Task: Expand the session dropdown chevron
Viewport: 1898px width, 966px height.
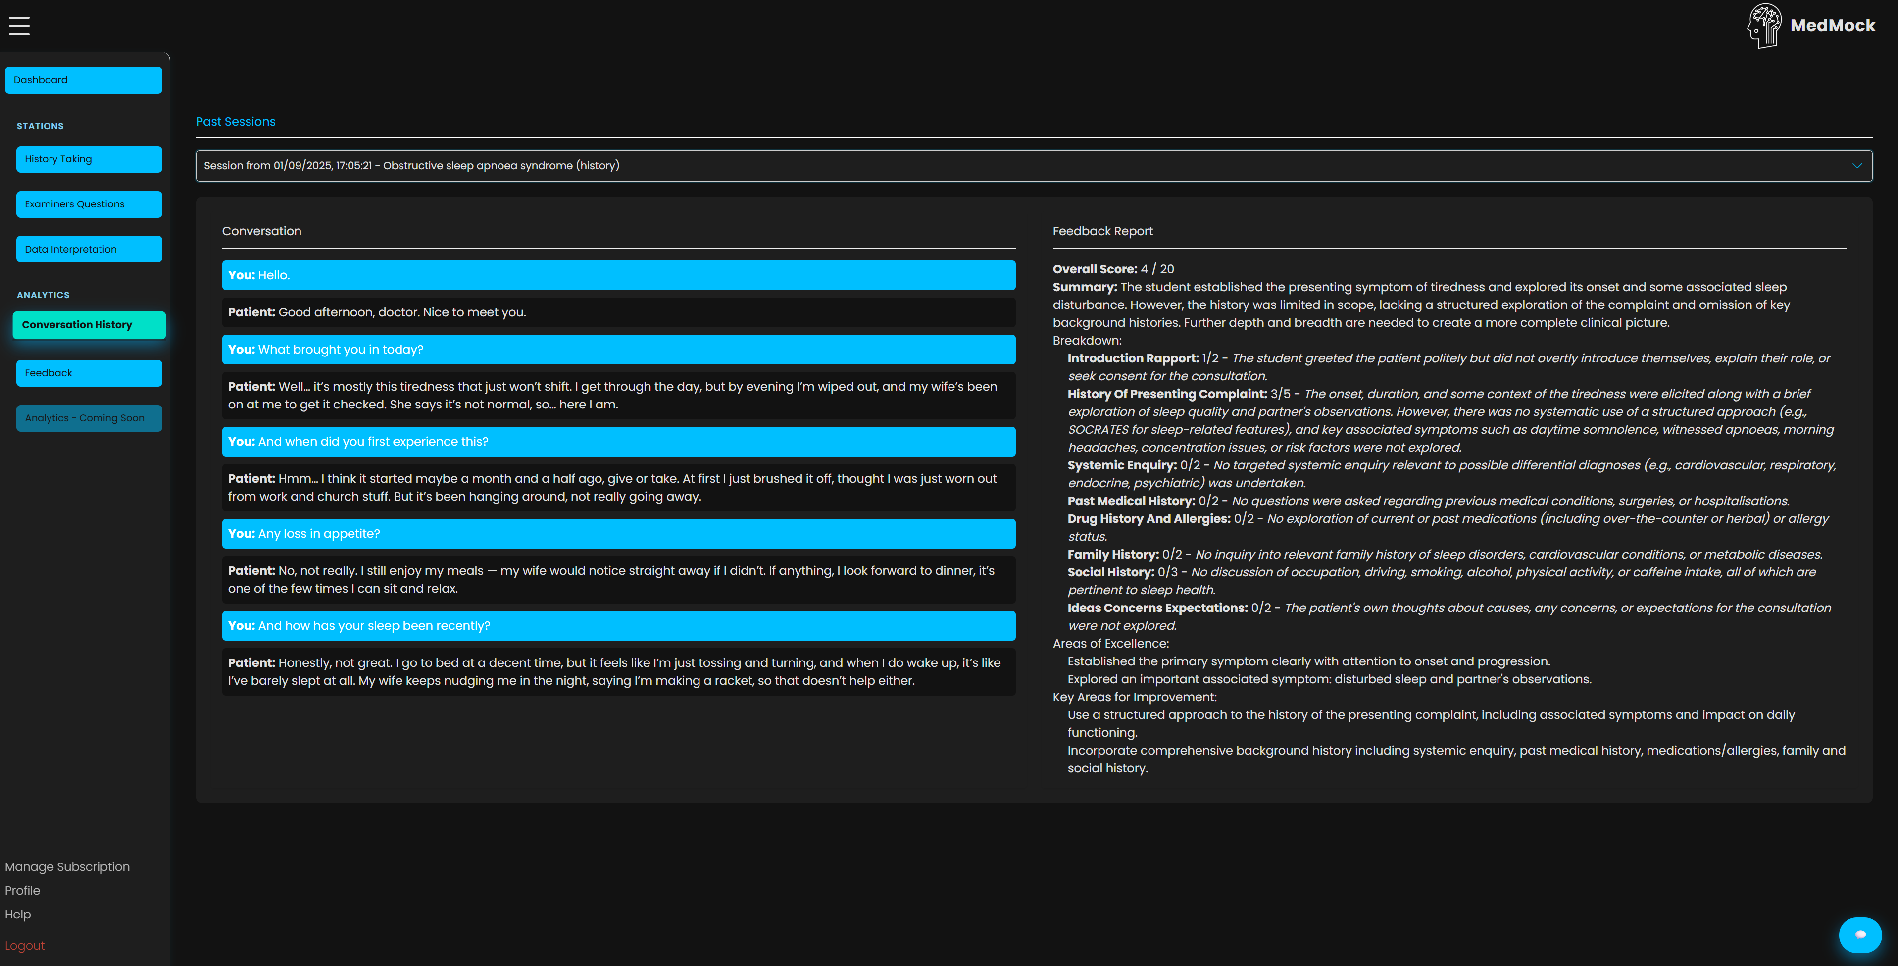Action: pos(1857,166)
